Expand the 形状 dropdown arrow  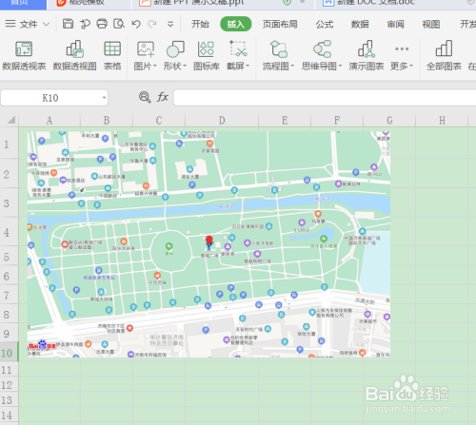coord(185,66)
